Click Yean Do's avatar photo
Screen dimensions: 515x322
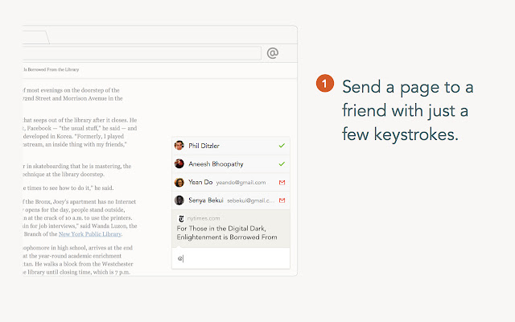click(179, 182)
